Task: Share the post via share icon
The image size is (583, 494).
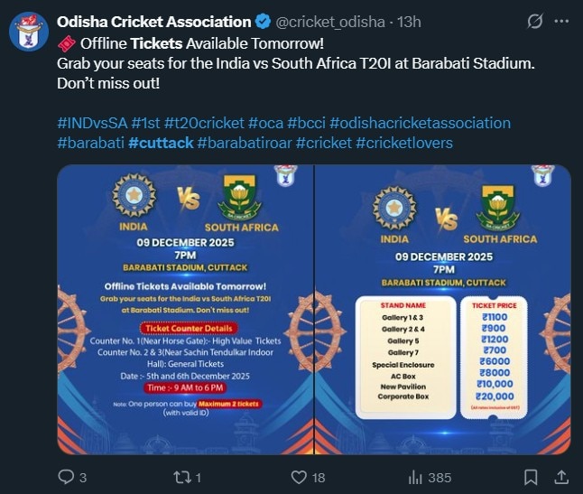Action: coord(560,476)
